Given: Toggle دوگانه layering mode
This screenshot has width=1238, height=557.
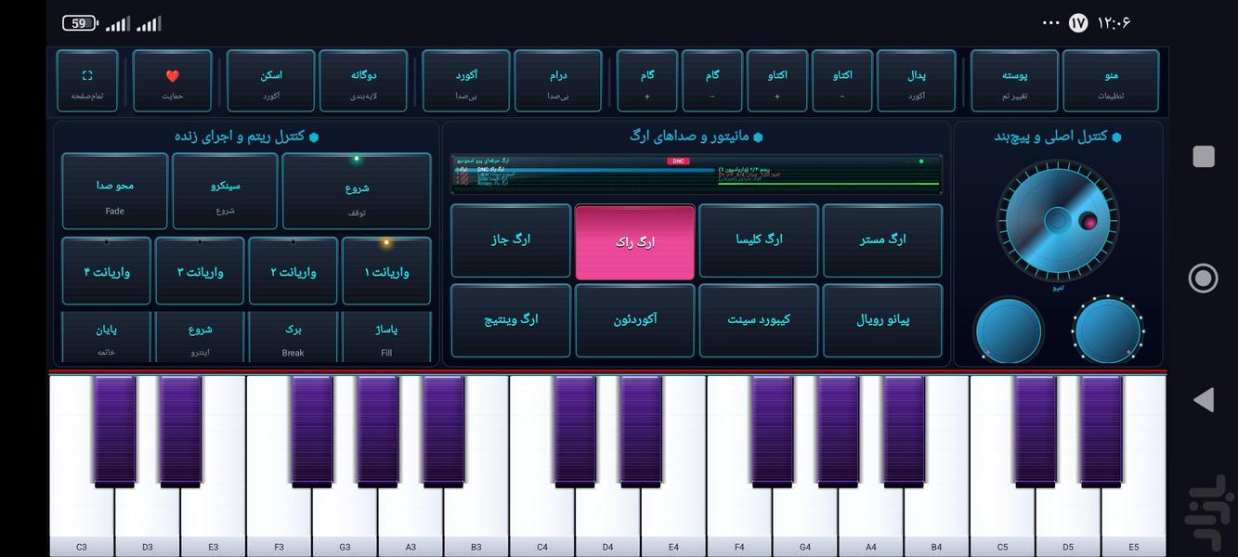Looking at the screenshot, I should [363, 82].
